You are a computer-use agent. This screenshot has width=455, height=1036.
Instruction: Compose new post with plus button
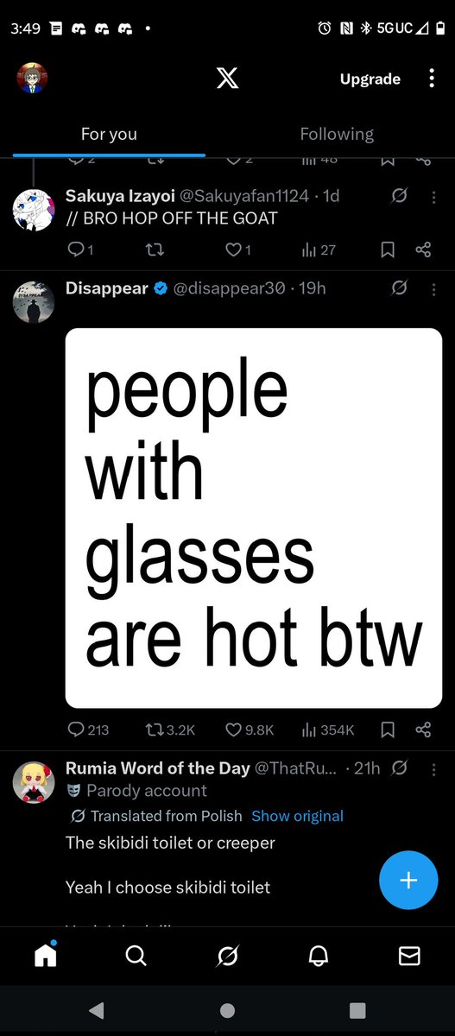tap(408, 880)
